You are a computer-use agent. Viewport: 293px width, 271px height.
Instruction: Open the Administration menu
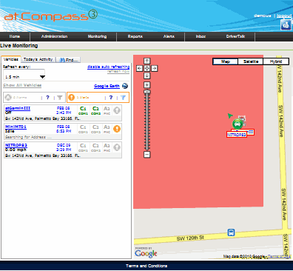[54, 36]
